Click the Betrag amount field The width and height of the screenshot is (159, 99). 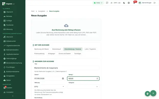(x=83, y=79)
